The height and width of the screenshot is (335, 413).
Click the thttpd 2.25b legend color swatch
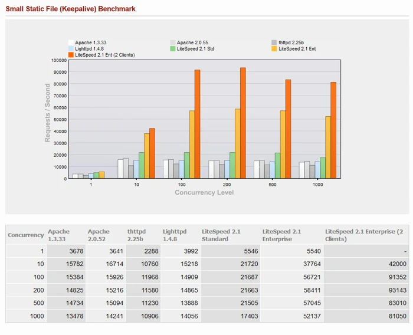(x=274, y=42)
